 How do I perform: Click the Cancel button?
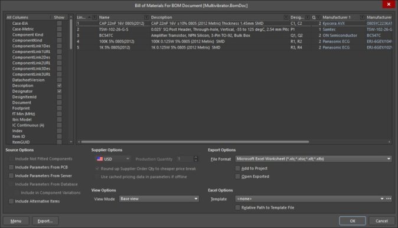pos(381,221)
